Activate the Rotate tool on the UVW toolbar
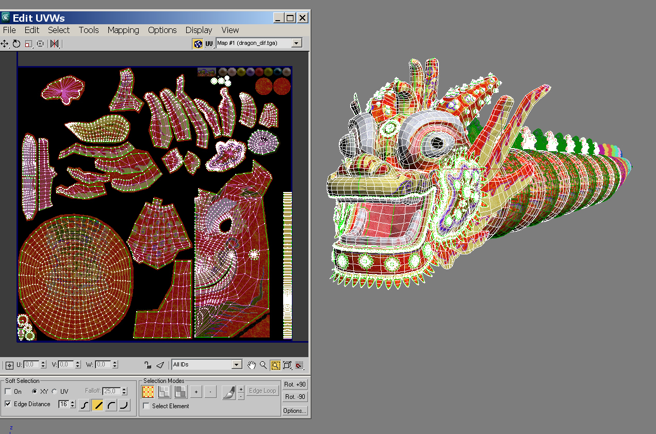656x434 pixels. pos(16,43)
